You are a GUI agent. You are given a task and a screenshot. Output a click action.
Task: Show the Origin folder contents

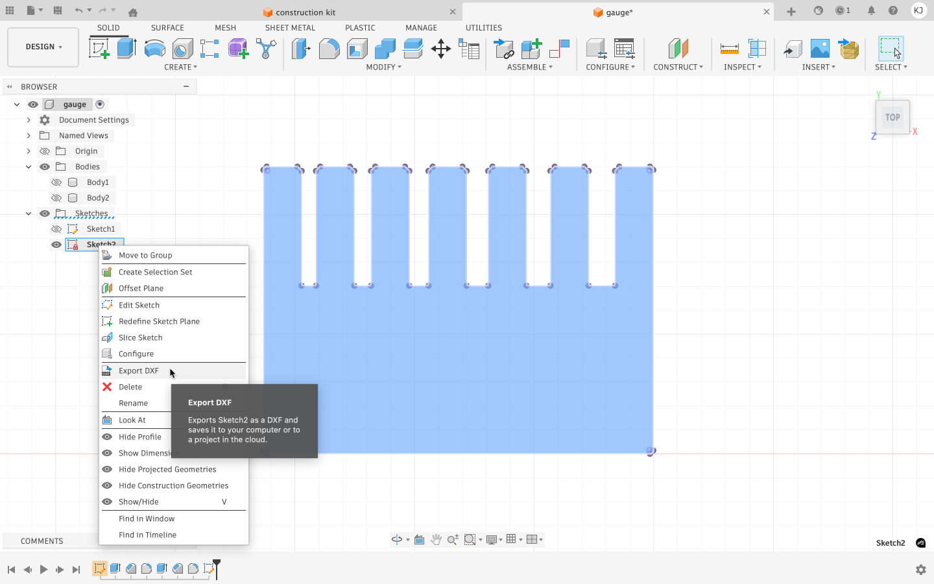[28, 151]
